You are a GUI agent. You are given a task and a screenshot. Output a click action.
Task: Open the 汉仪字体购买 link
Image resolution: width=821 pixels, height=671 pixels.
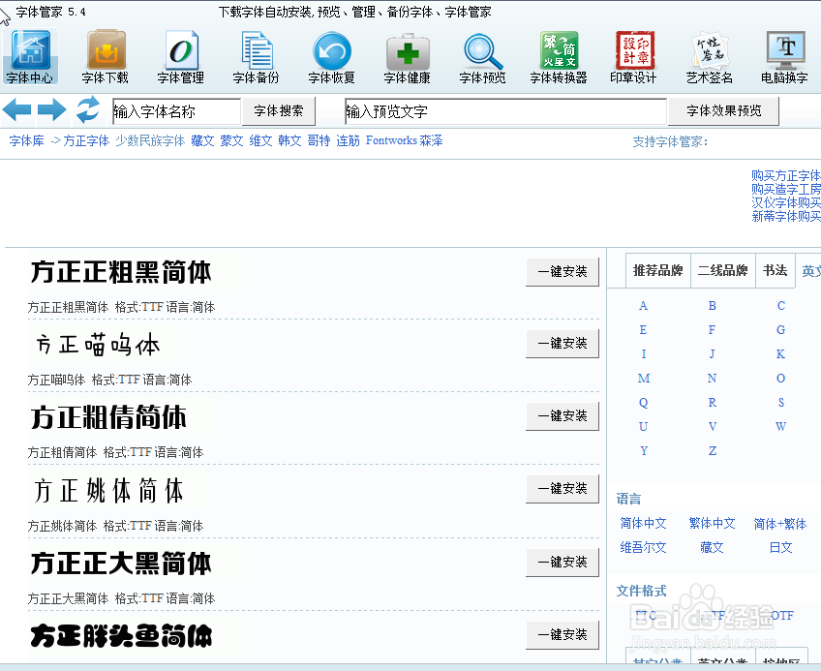(x=786, y=202)
